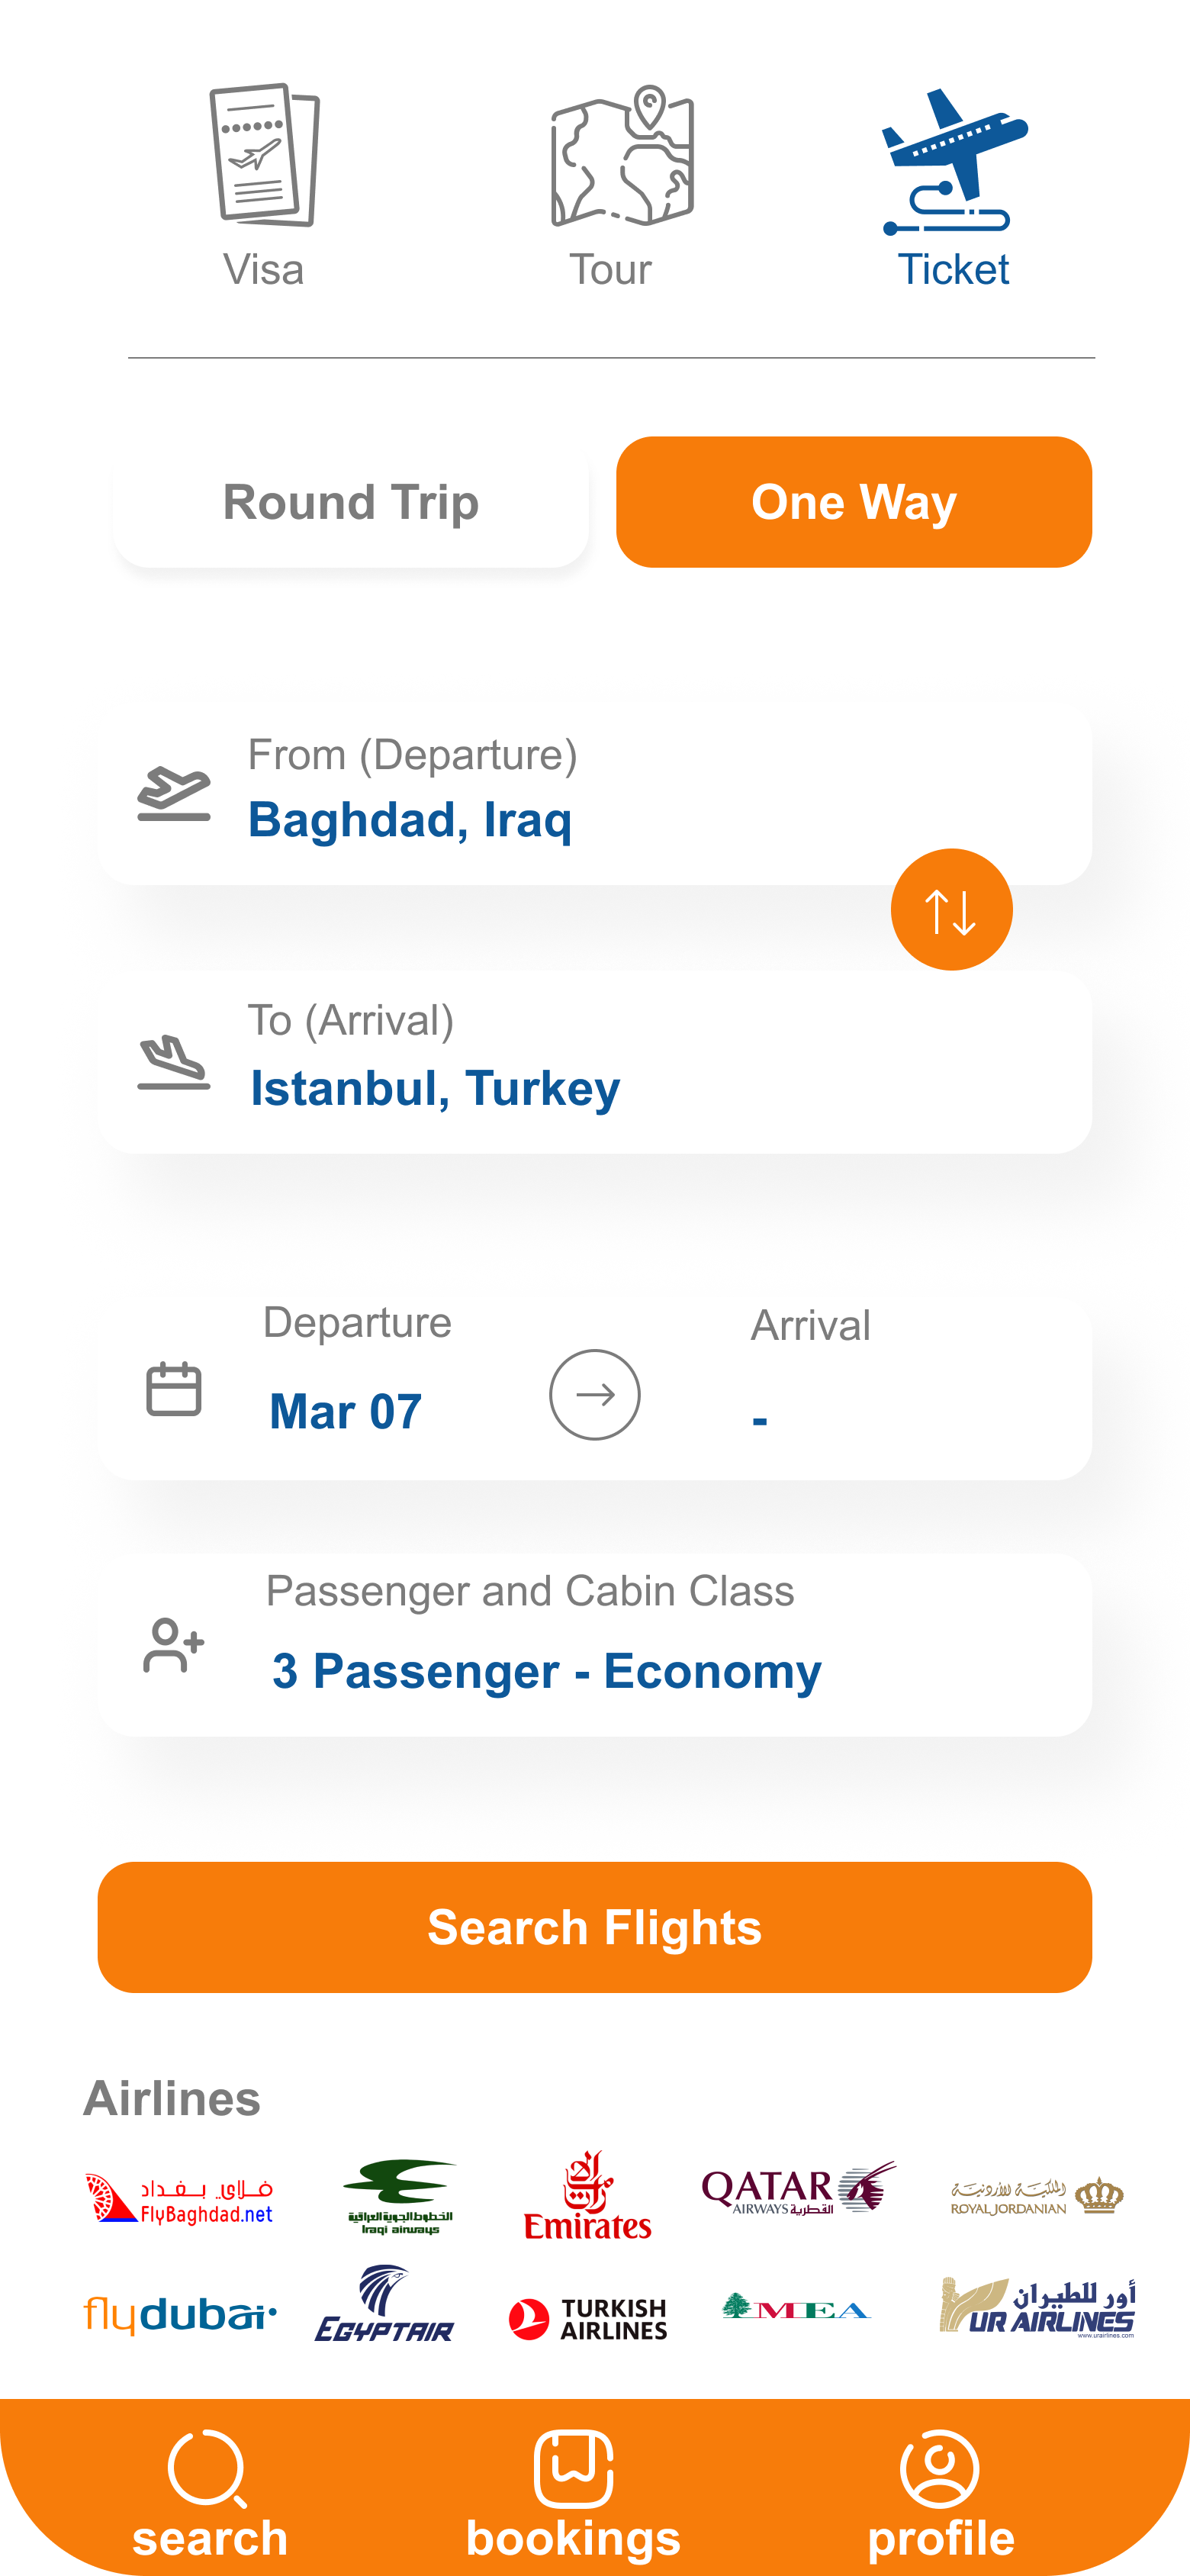Open the Tour map icon
1190x2576 pixels.
click(621, 156)
